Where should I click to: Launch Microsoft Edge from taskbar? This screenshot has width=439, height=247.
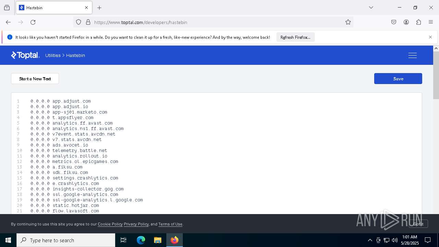(x=141, y=240)
